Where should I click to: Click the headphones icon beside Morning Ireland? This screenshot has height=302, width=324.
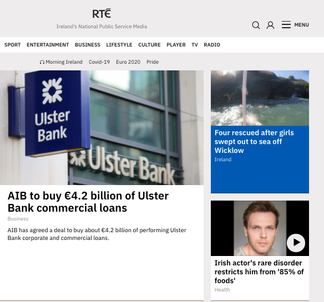tap(42, 62)
